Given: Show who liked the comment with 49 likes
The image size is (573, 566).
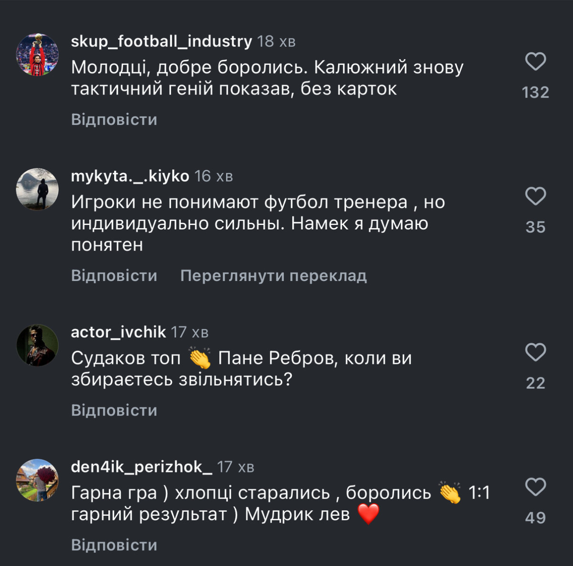Looking at the screenshot, I should (x=535, y=518).
